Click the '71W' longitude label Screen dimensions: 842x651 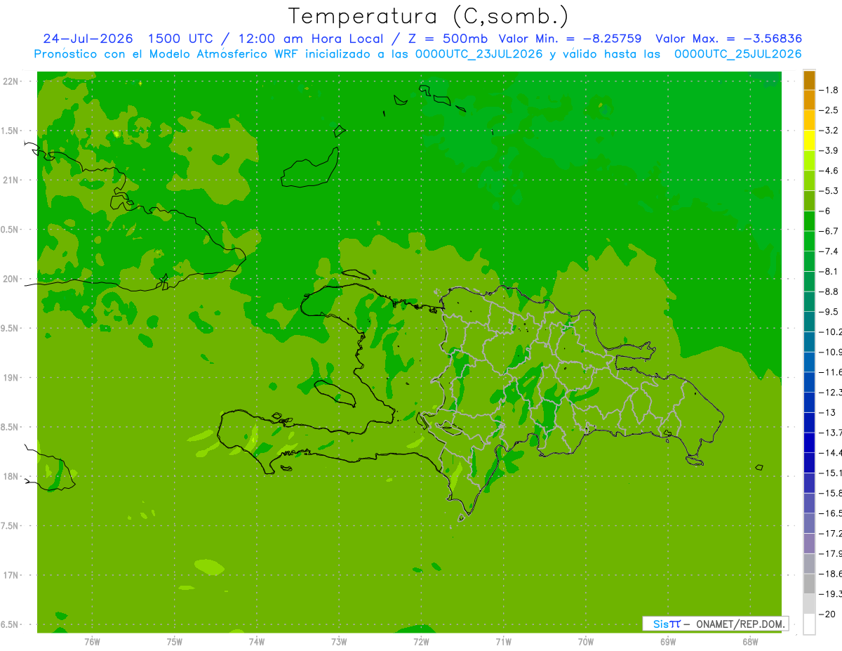point(503,641)
